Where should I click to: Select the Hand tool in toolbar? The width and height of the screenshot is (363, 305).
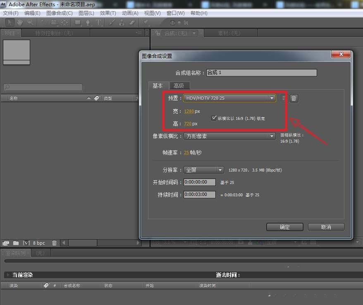19,22
